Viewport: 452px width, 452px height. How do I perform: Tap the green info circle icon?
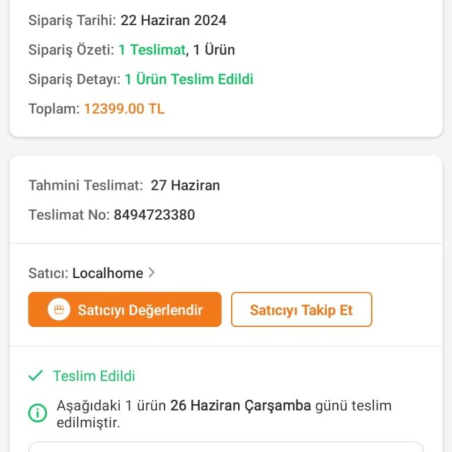pyautogui.click(x=38, y=413)
